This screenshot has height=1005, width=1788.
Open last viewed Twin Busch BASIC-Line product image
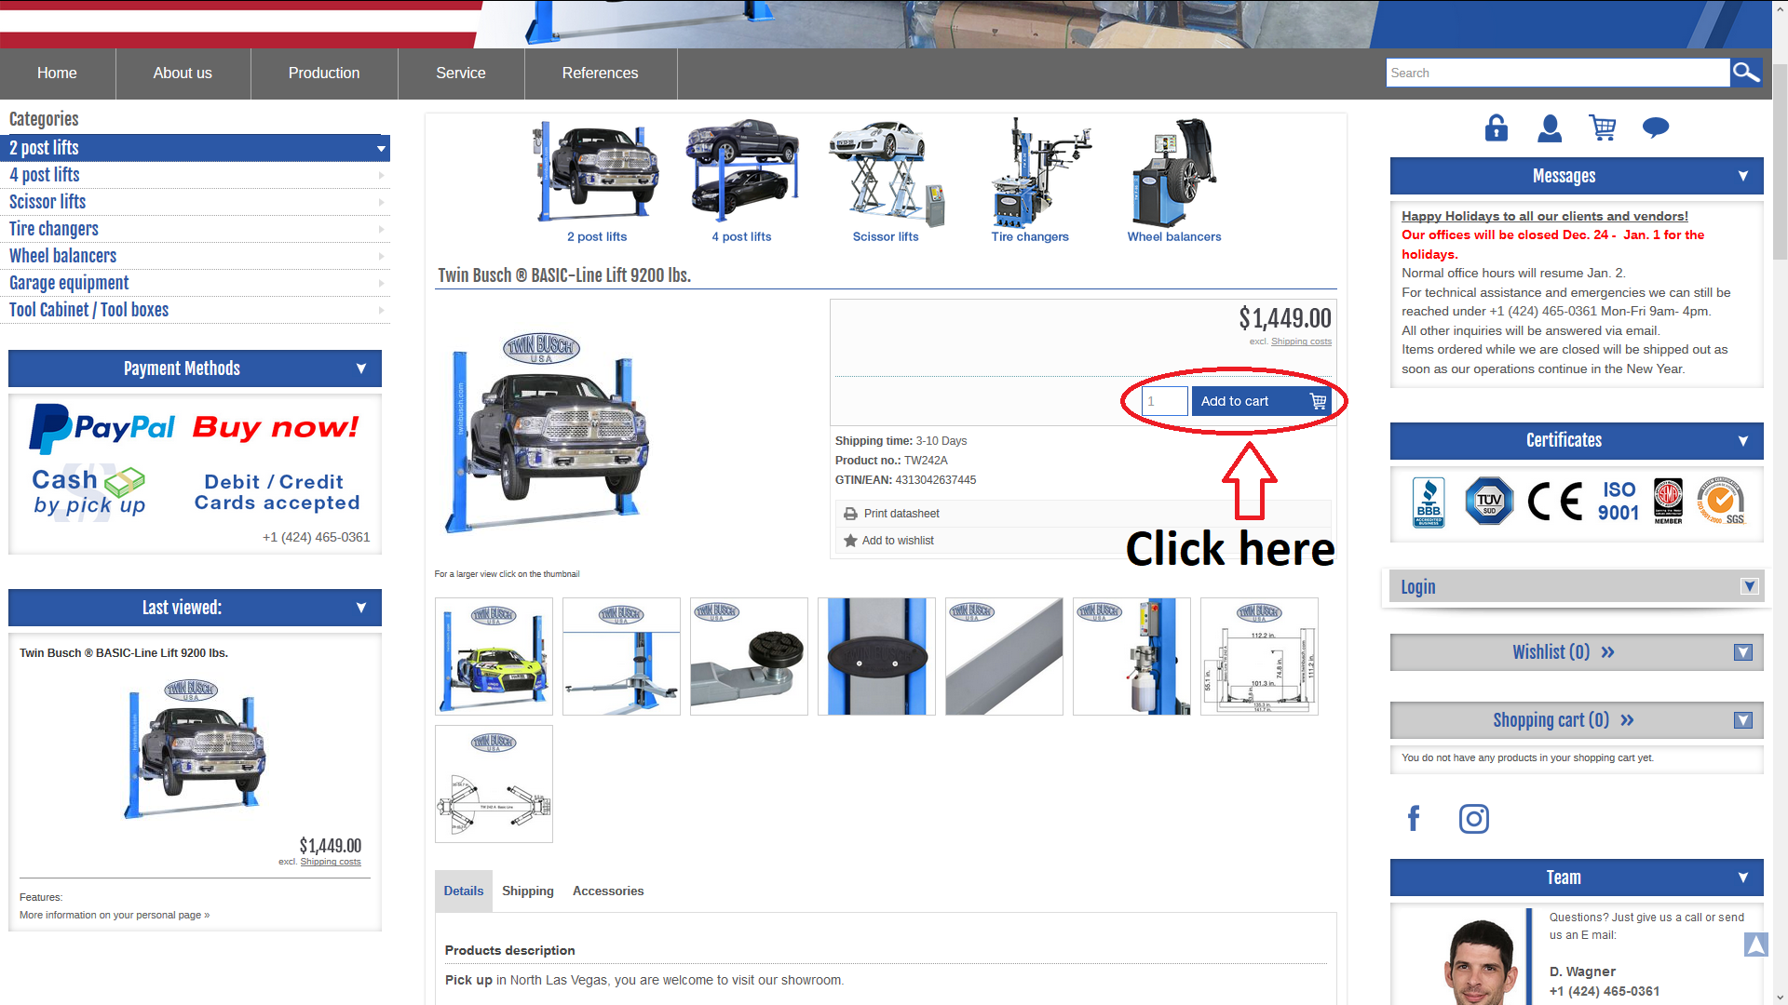(195, 749)
